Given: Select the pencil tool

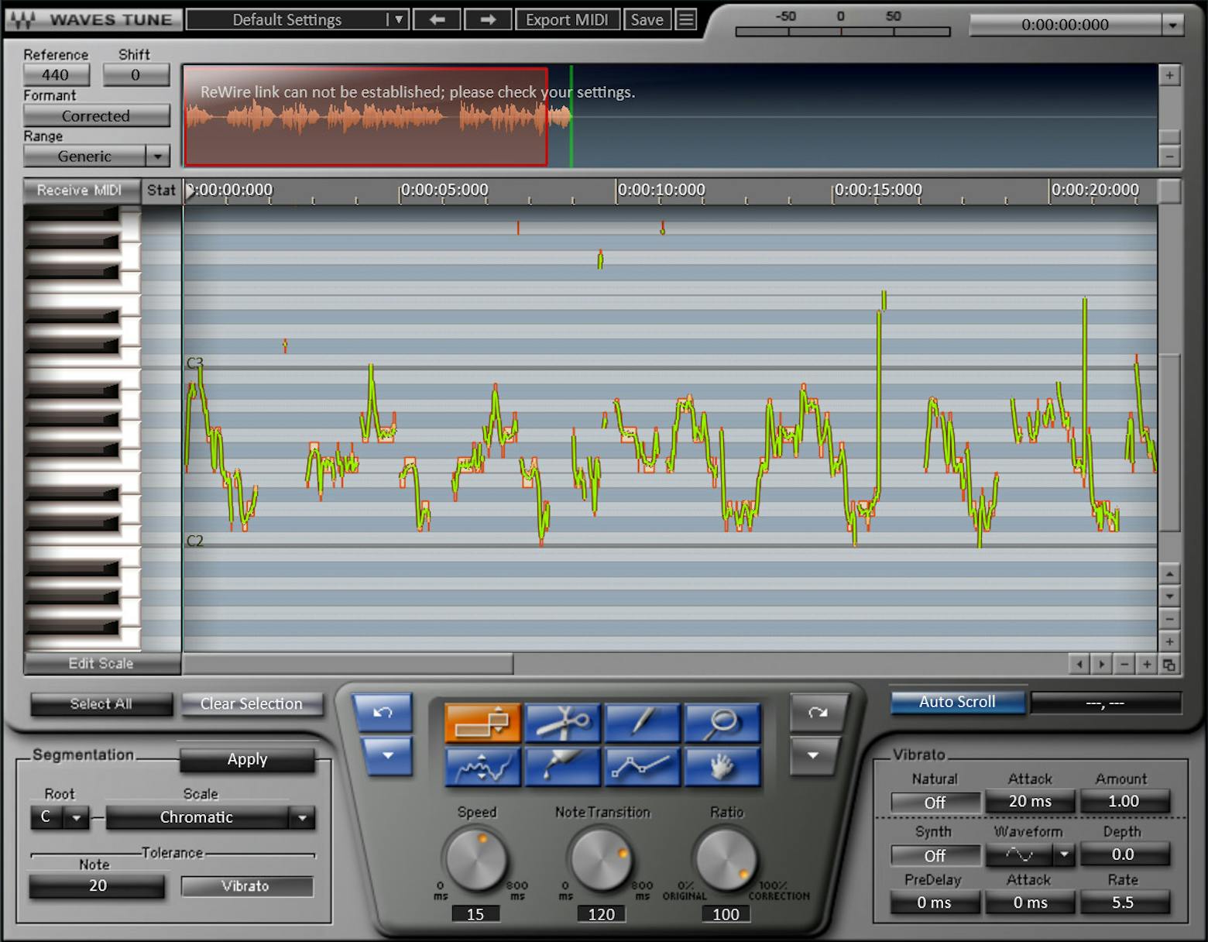Looking at the screenshot, I should pos(642,723).
